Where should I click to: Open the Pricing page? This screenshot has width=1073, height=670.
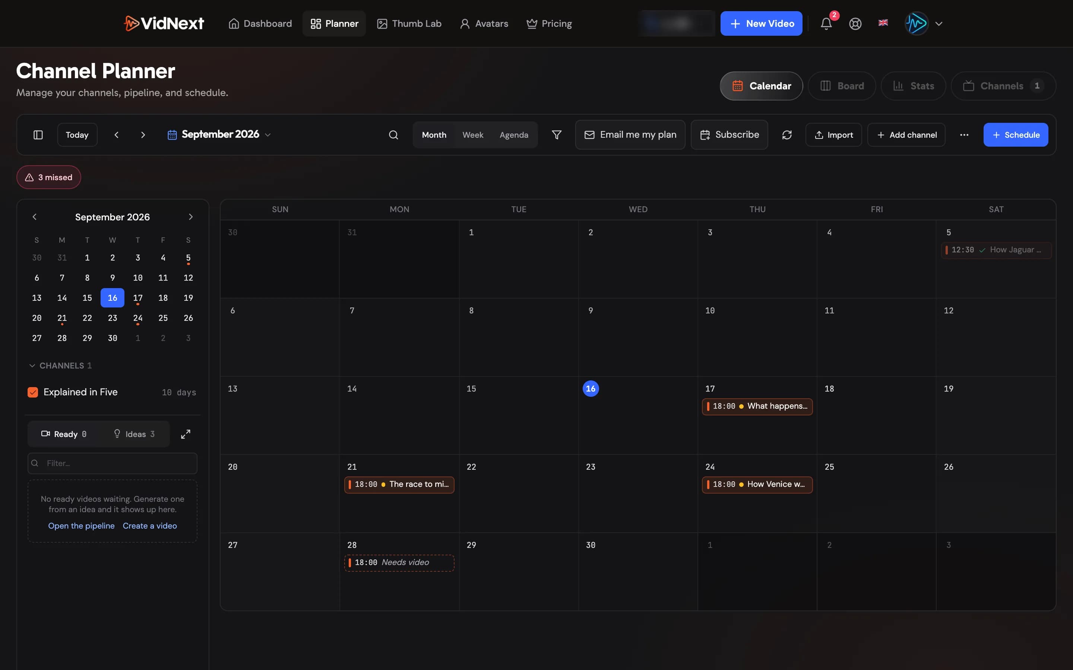(549, 23)
